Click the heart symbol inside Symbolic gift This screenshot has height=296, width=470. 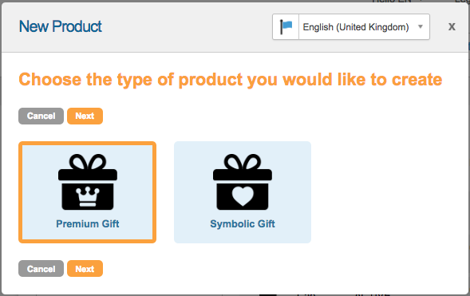[243, 196]
